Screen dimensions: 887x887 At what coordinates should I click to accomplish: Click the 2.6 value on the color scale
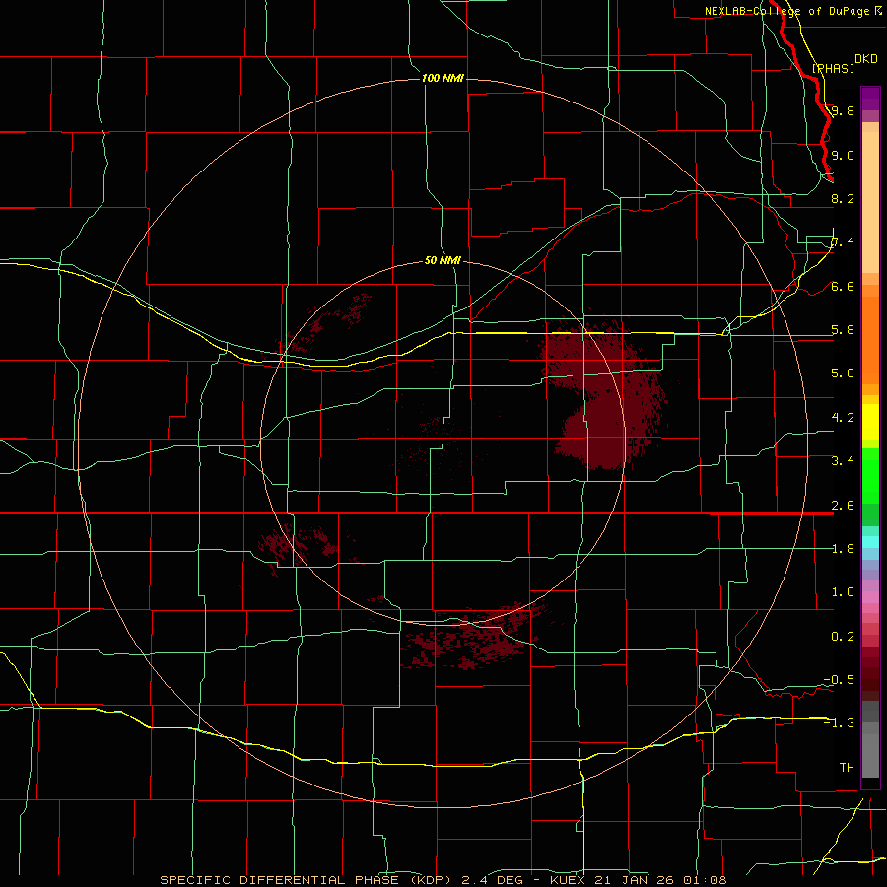(x=843, y=506)
